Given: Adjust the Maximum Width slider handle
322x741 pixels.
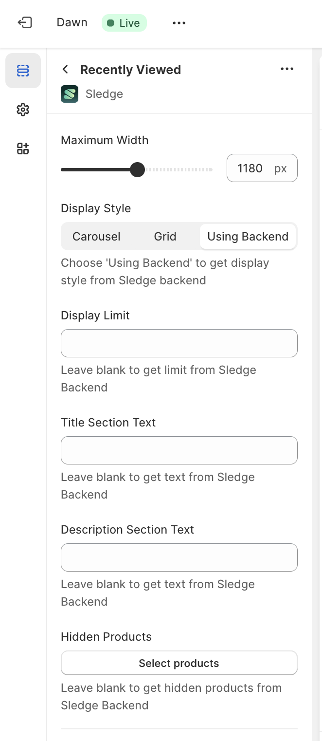Looking at the screenshot, I should tap(138, 169).
